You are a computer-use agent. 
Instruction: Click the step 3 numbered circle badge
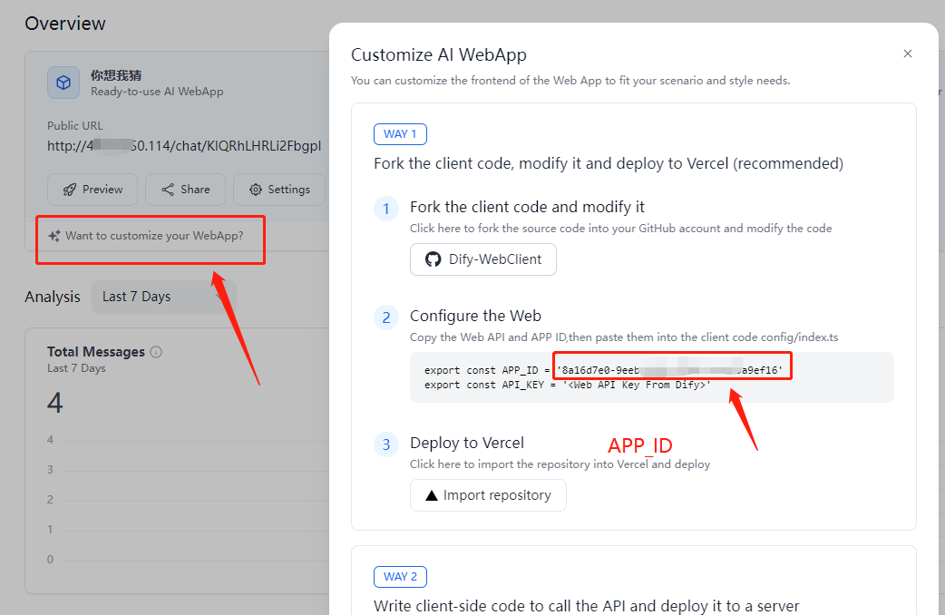coord(386,444)
